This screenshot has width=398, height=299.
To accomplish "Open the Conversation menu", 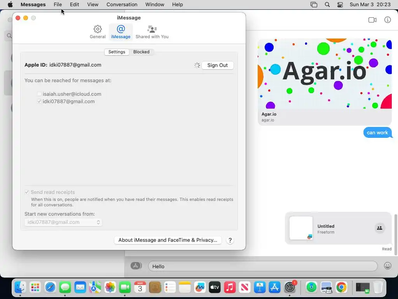I will (122, 5).
